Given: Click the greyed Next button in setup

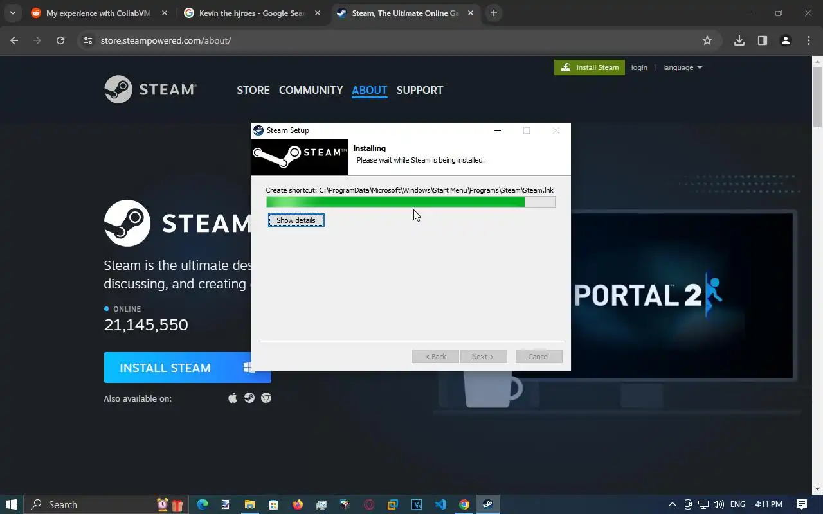Looking at the screenshot, I should point(484,357).
